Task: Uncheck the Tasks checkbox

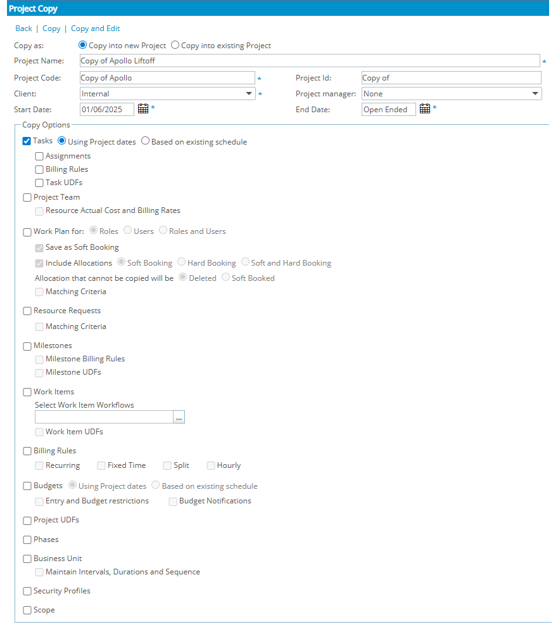Action: (27, 141)
